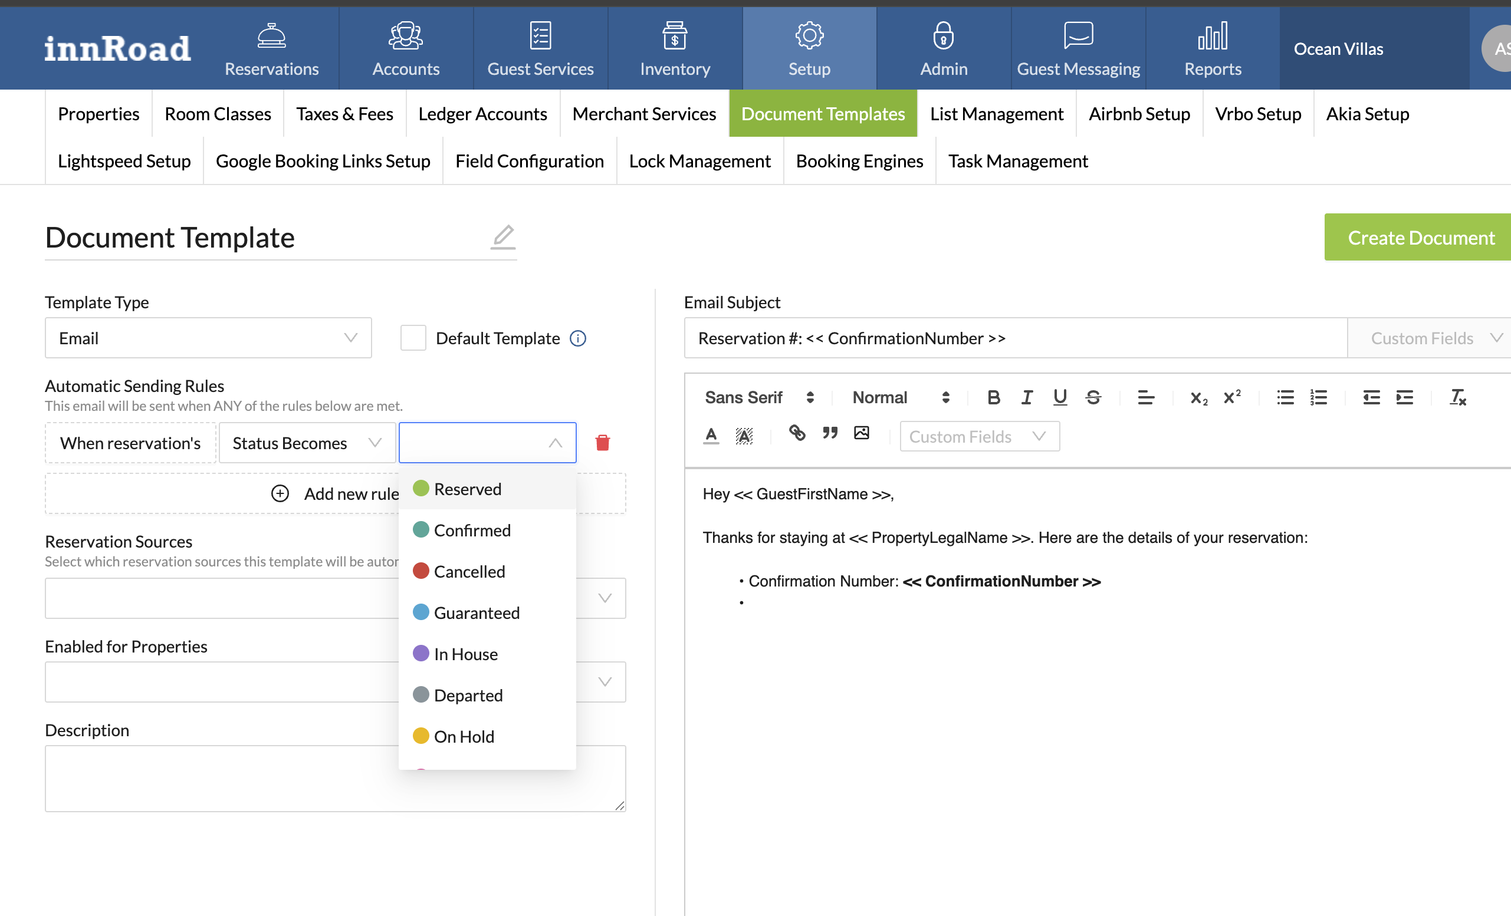Insert a link using the link icon

click(797, 433)
